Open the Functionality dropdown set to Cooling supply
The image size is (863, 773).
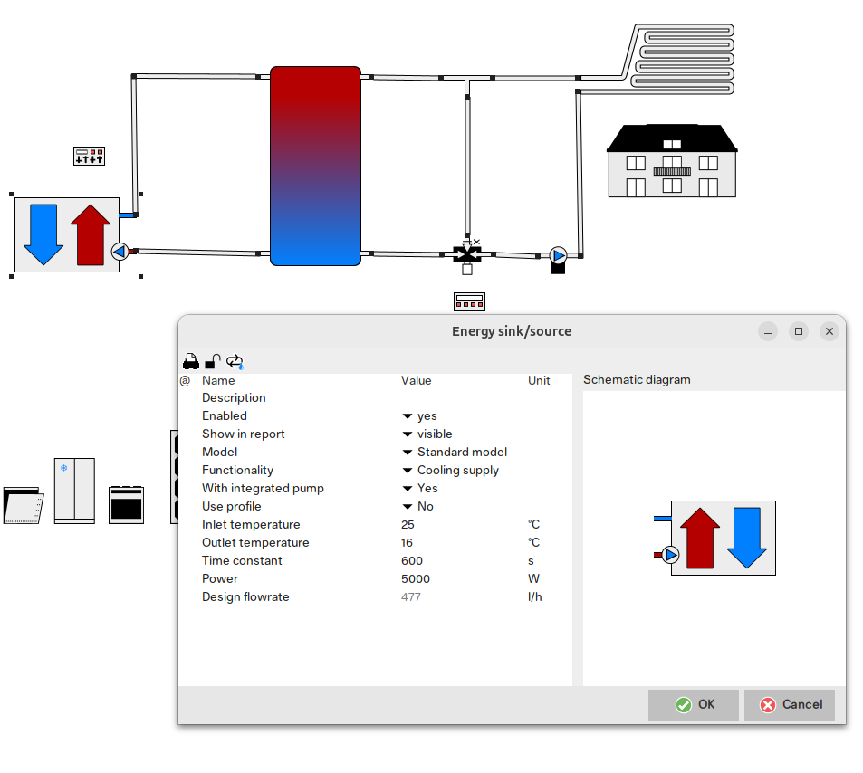point(450,471)
